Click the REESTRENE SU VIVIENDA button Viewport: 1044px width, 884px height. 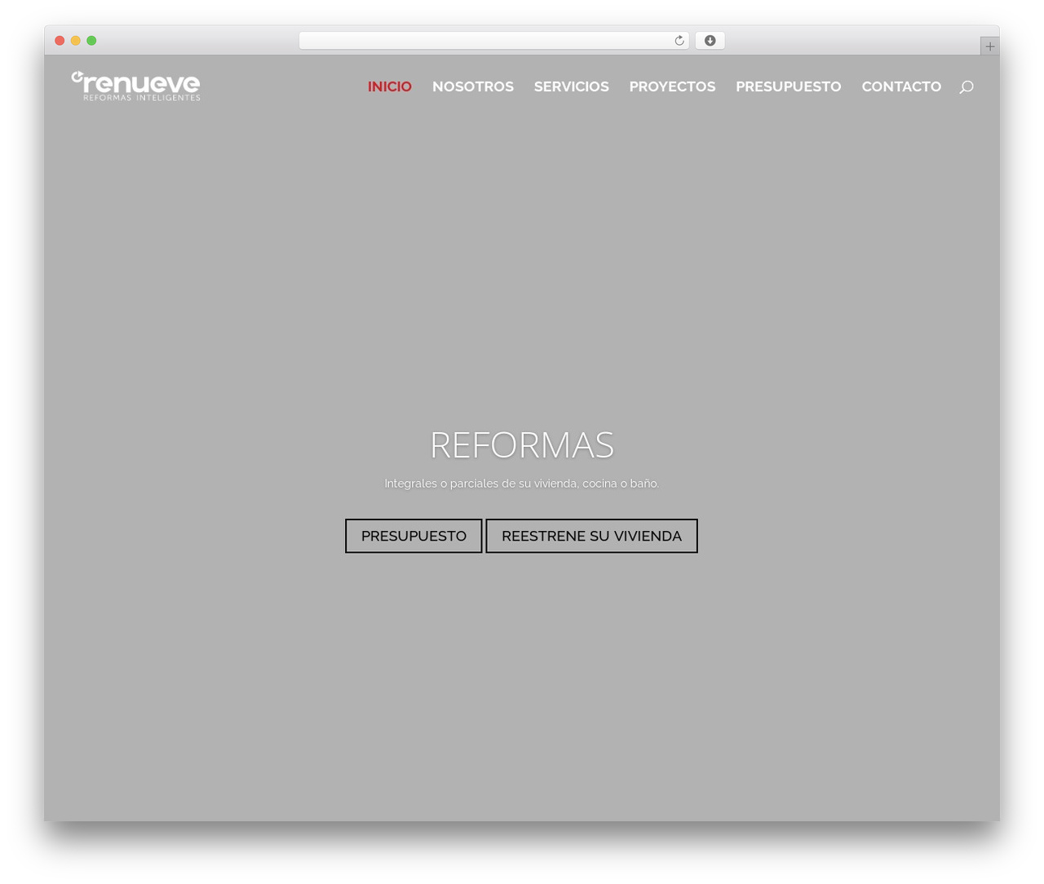pos(591,536)
